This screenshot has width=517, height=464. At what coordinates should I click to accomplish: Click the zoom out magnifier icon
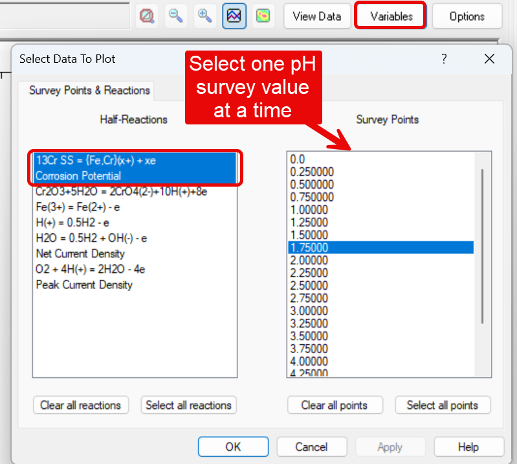176,16
